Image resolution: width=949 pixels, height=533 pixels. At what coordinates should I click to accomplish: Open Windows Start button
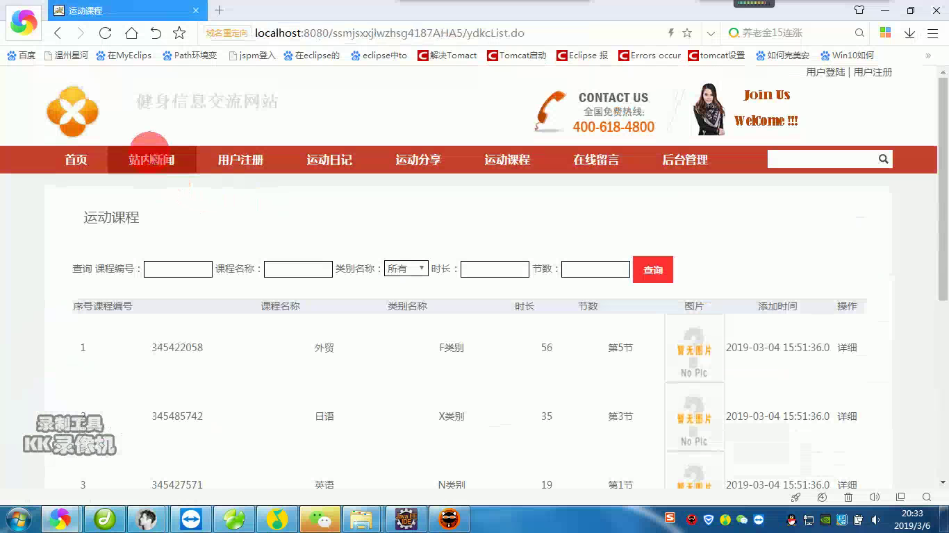click(x=19, y=519)
